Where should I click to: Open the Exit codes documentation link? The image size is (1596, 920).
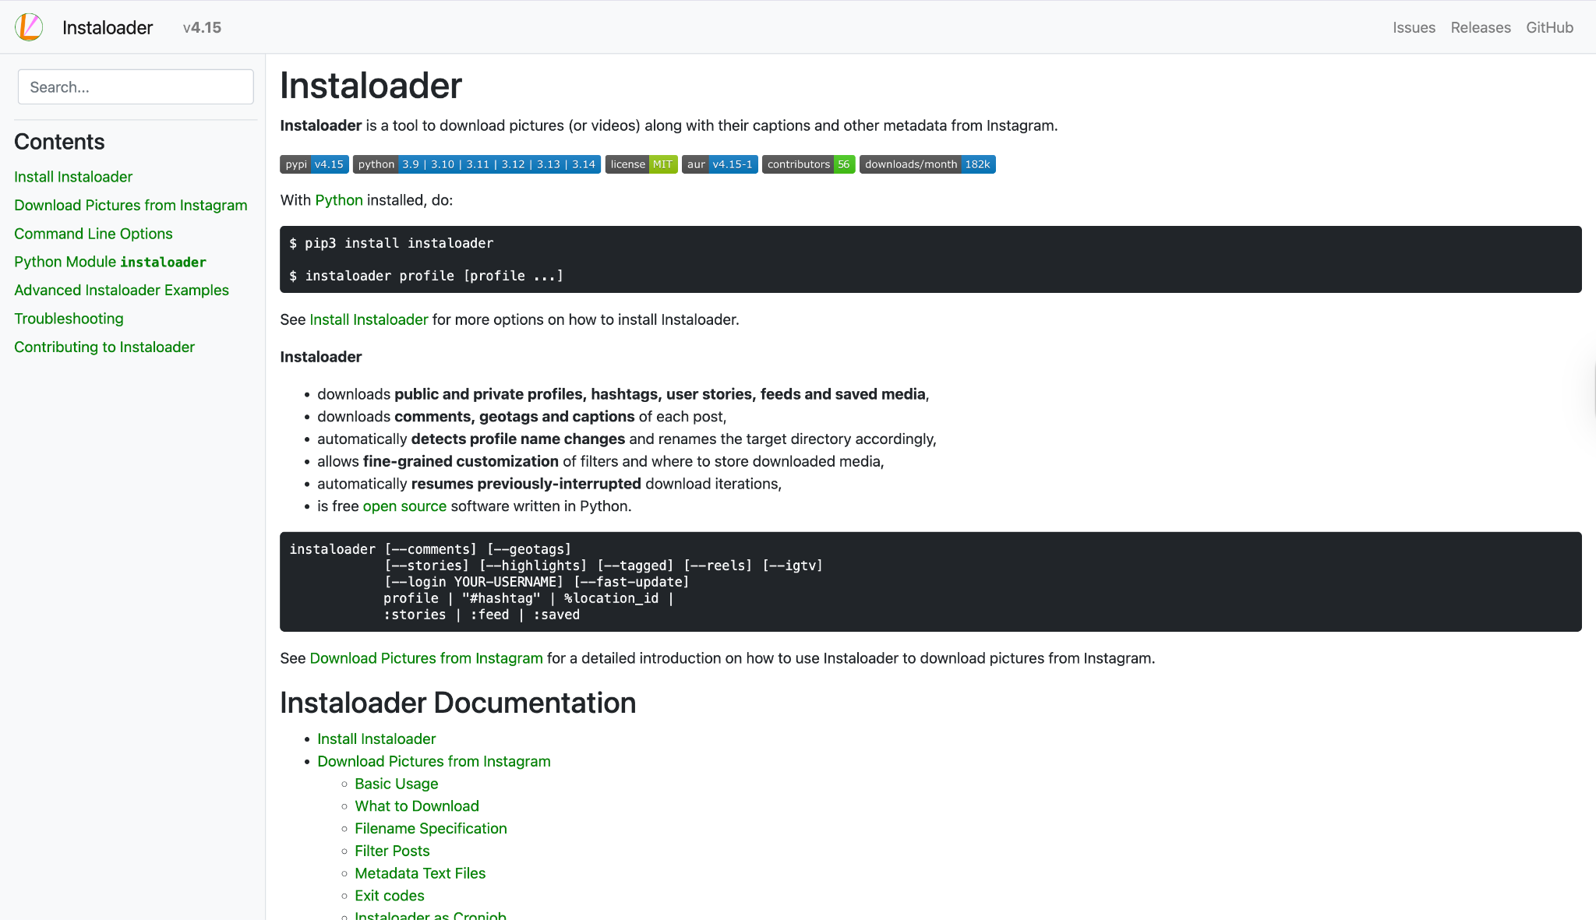click(x=389, y=895)
